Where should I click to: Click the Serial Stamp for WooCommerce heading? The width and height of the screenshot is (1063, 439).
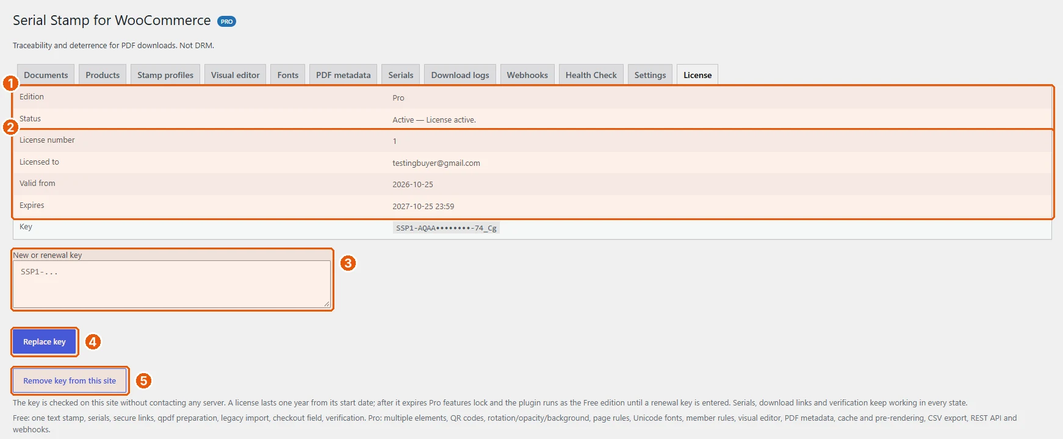click(x=112, y=20)
